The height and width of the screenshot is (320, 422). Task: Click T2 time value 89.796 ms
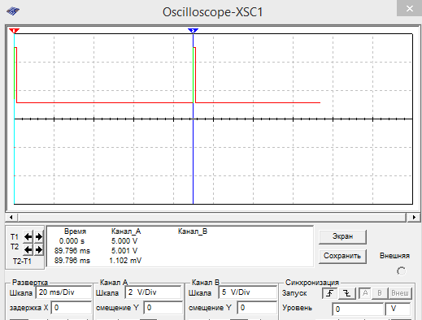click(x=72, y=251)
